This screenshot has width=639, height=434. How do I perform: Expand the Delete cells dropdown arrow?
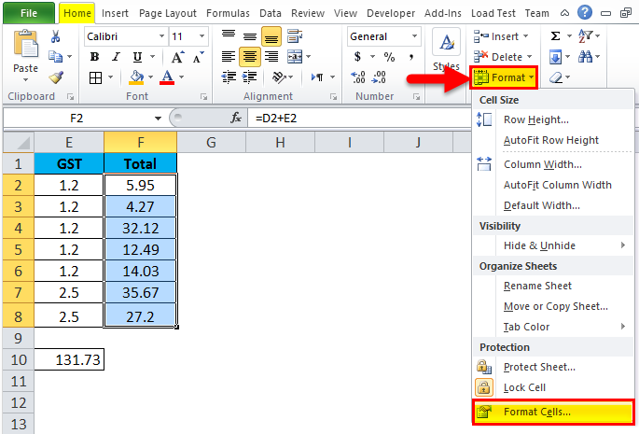point(529,57)
